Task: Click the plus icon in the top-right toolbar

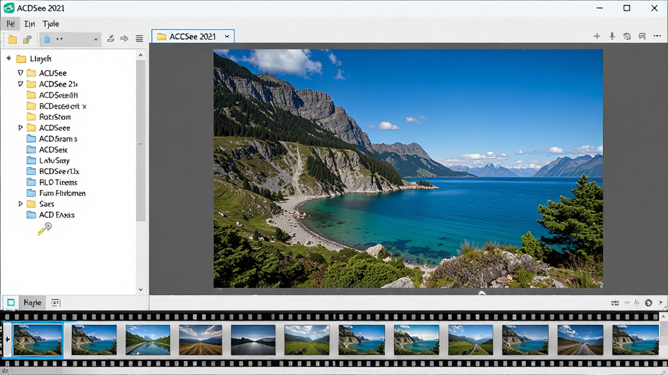Action: click(597, 36)
